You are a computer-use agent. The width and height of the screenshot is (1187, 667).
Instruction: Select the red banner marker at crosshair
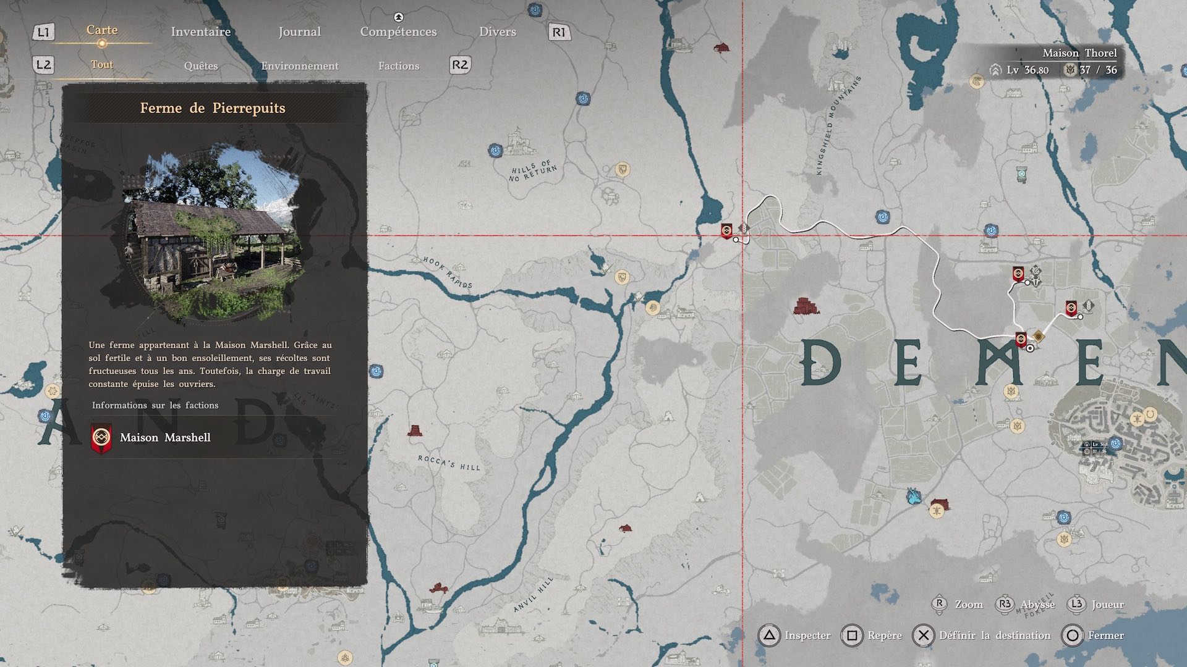[727, 230]
